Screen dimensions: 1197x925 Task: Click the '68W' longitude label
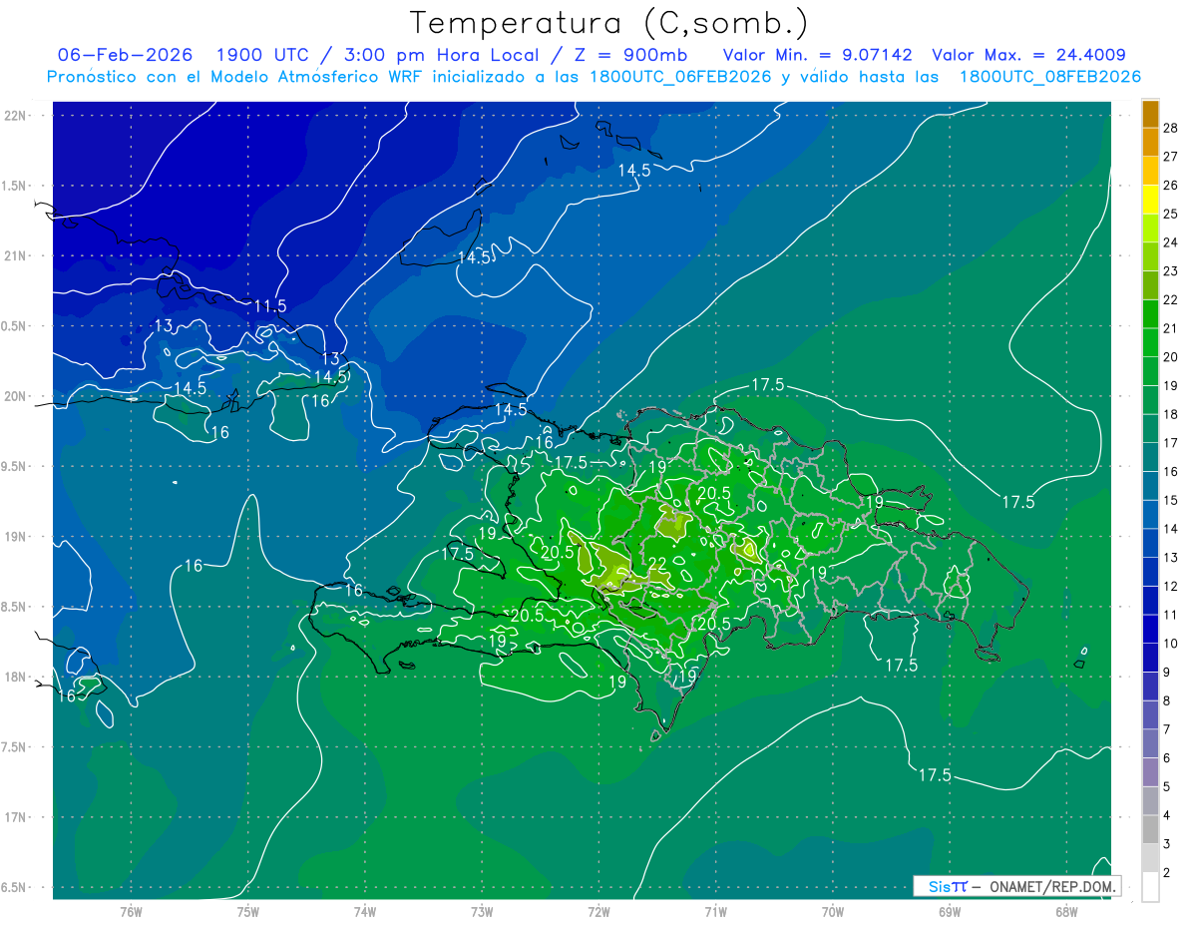pyautogui.click(x=1066, y=912)
